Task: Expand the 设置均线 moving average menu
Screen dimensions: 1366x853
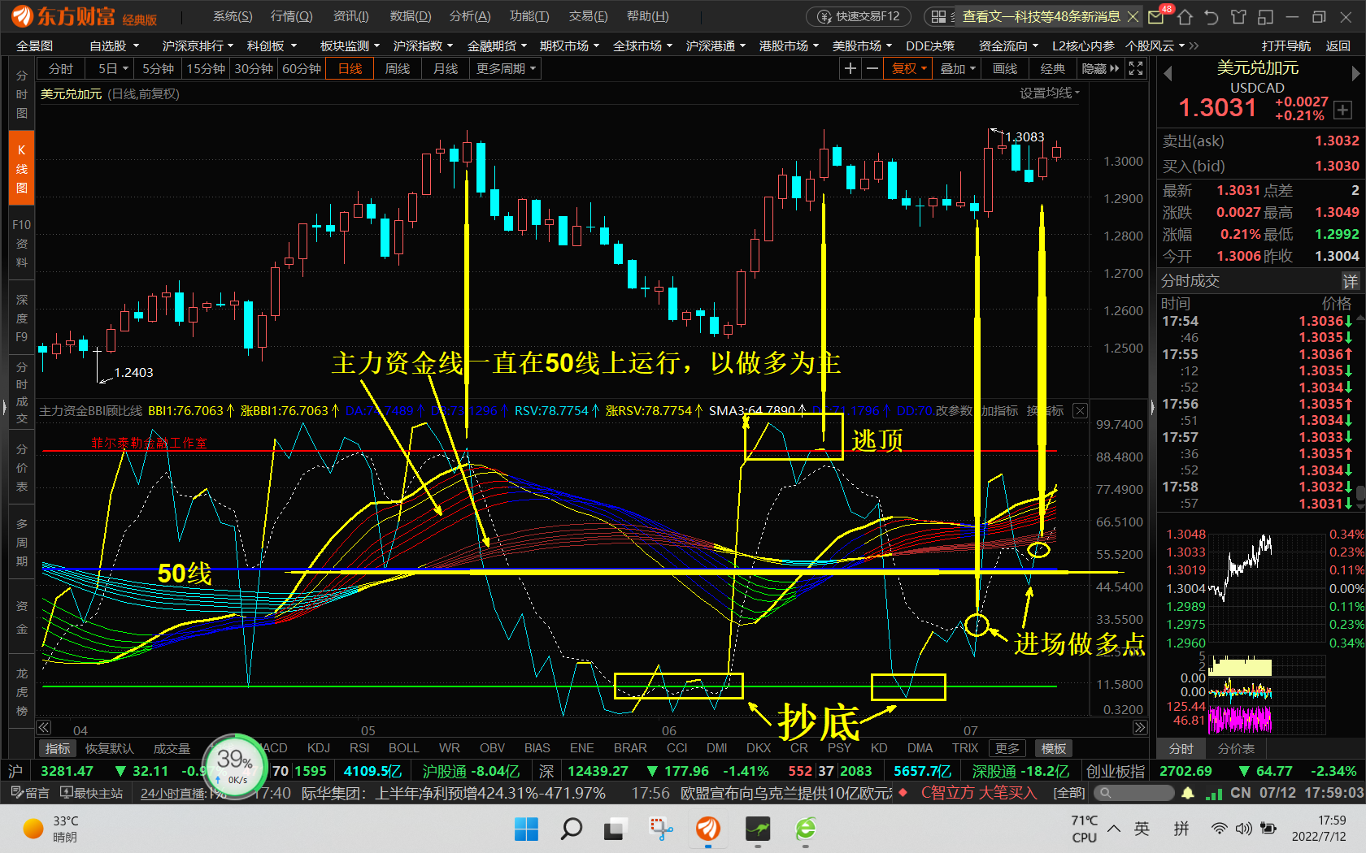Action: (1050, 93)
